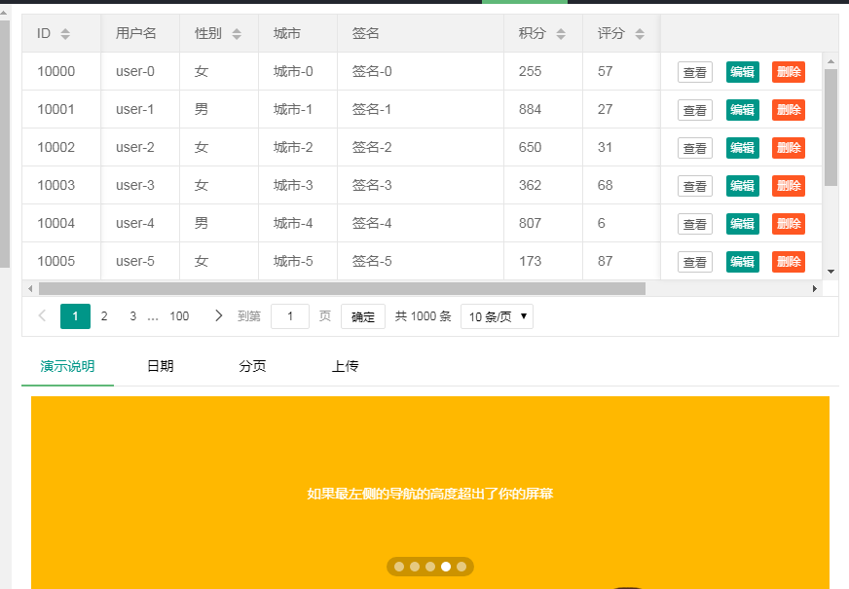Viewport: 849px width, 589px height.
Task: Click 编辑 for row 10000
Action: [x=742, y=72]
